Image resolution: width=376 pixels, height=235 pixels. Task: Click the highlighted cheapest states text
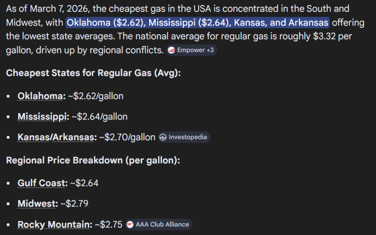pyautogui.click(x=198, y=23)
